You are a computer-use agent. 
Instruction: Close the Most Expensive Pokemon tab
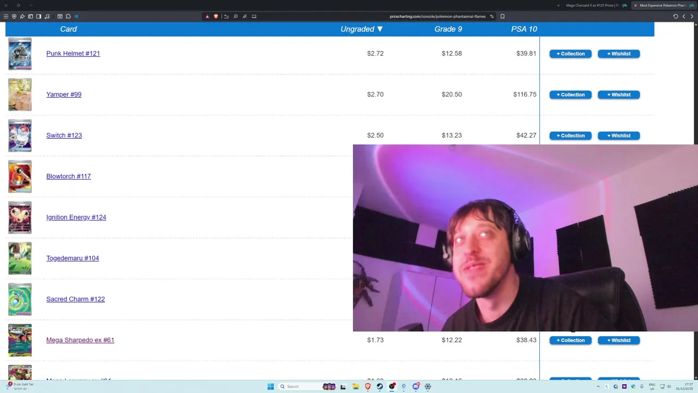pyautogui.click(x=635, y=5)
